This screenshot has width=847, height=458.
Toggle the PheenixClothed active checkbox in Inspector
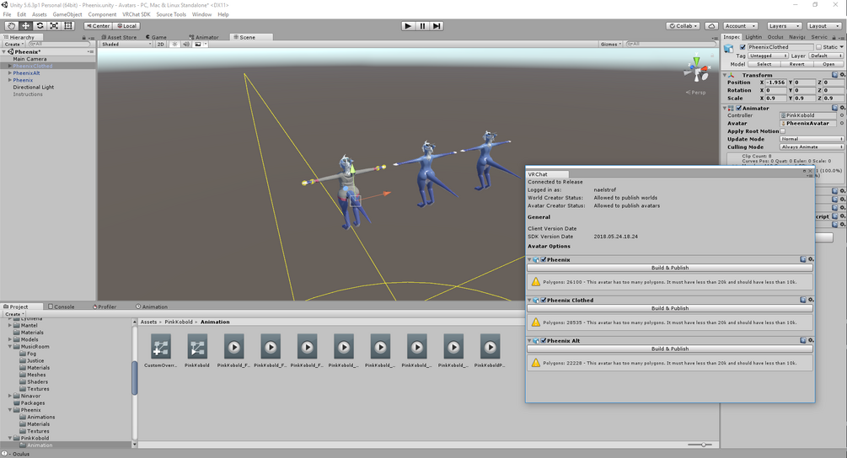click(742, 47)
